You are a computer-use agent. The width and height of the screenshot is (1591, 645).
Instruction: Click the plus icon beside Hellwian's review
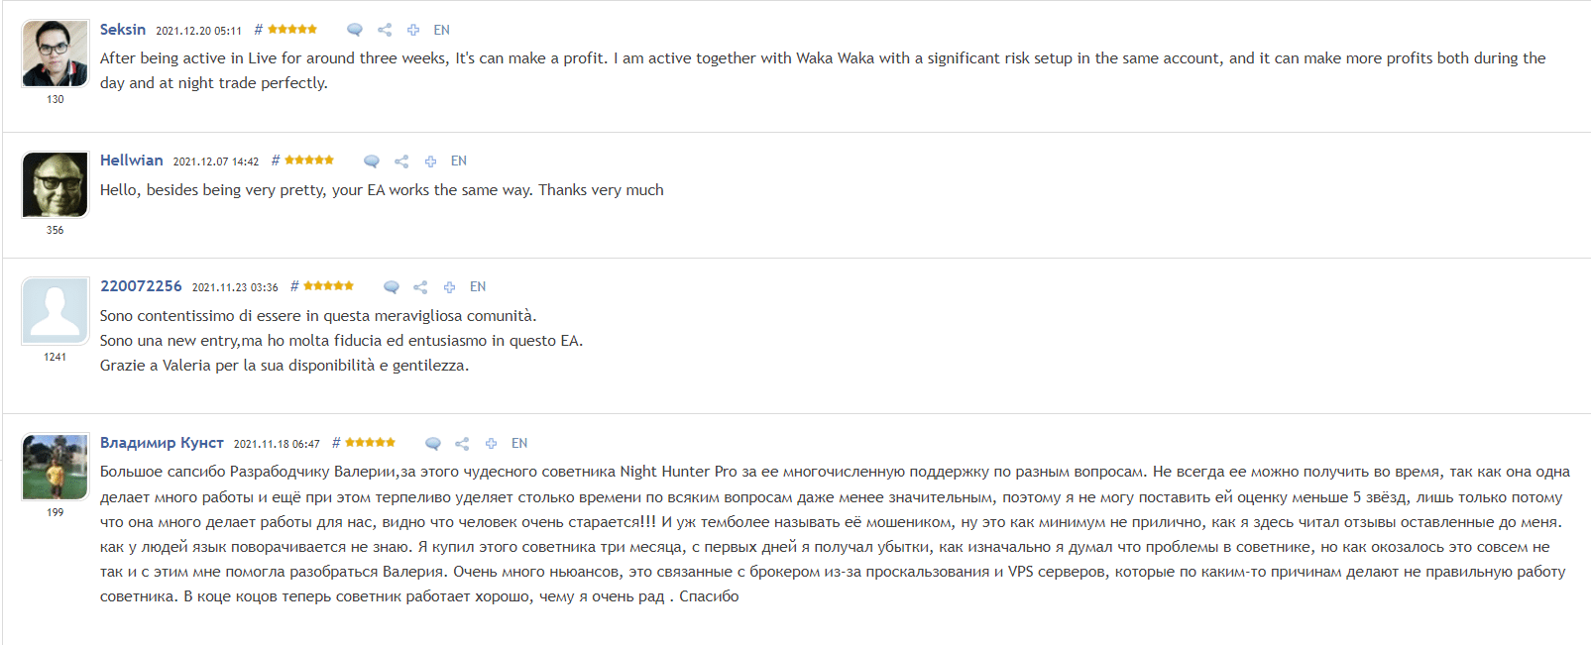coord(430,161)
